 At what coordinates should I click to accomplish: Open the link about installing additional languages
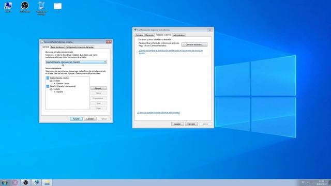point(159,113)
